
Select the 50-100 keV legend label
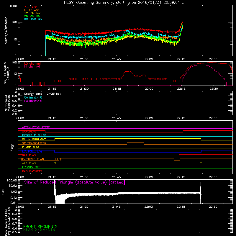pyautogui.click(x=33, y=19)
